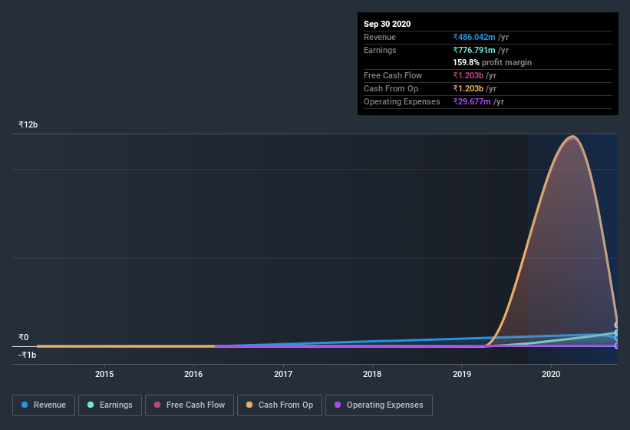Click the 2020 axis label
The image size is (630, 430).
pos(552,375)
